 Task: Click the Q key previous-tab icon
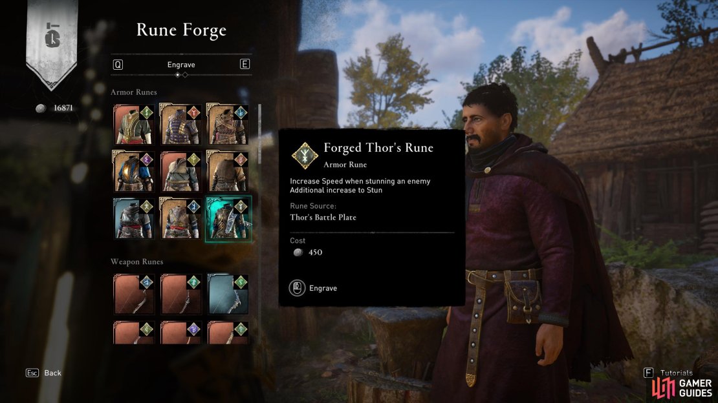118,65
